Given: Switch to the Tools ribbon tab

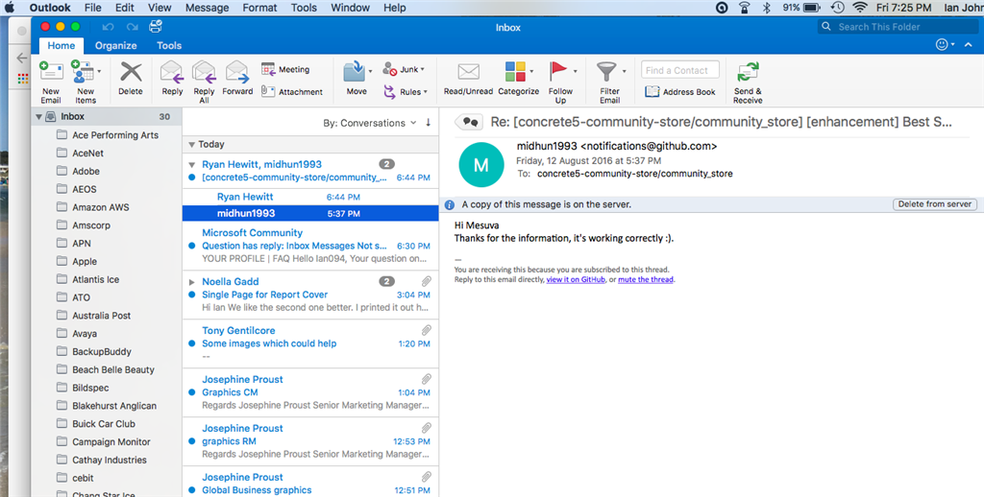Looking at the screenshot, I should click(x=169, y=45).
